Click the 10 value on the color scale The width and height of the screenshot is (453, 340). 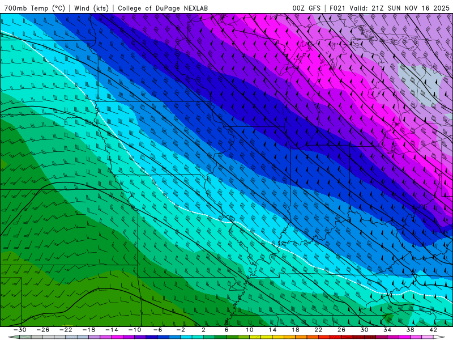click(249, 330)
